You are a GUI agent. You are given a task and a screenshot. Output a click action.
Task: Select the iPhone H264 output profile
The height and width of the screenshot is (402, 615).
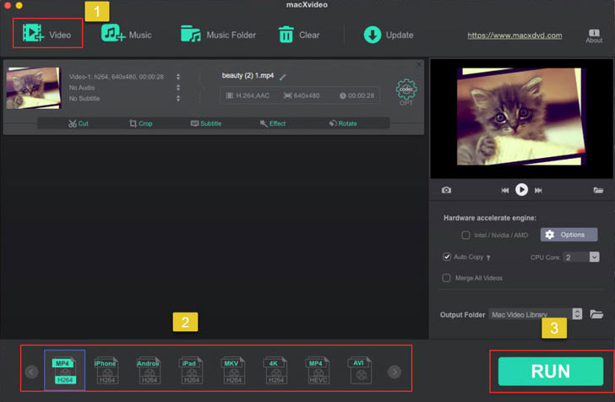pyautogui.click(x=106, y=371)
